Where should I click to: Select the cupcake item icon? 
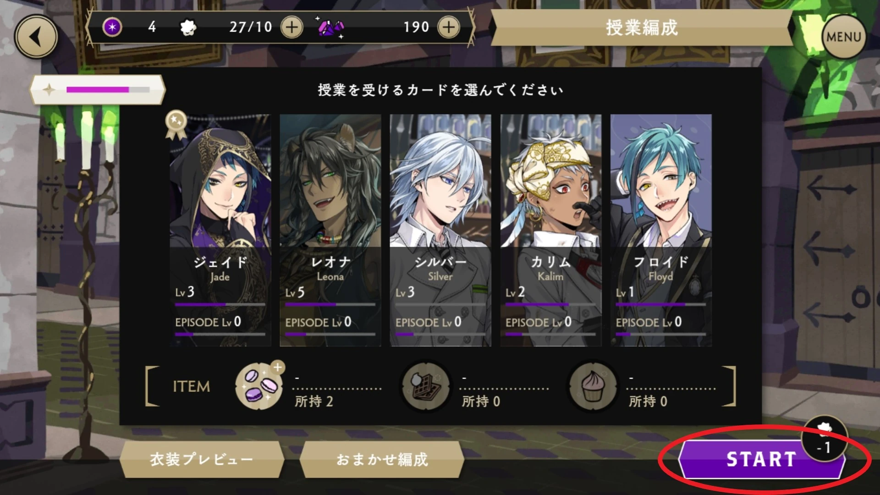(593, 386)
